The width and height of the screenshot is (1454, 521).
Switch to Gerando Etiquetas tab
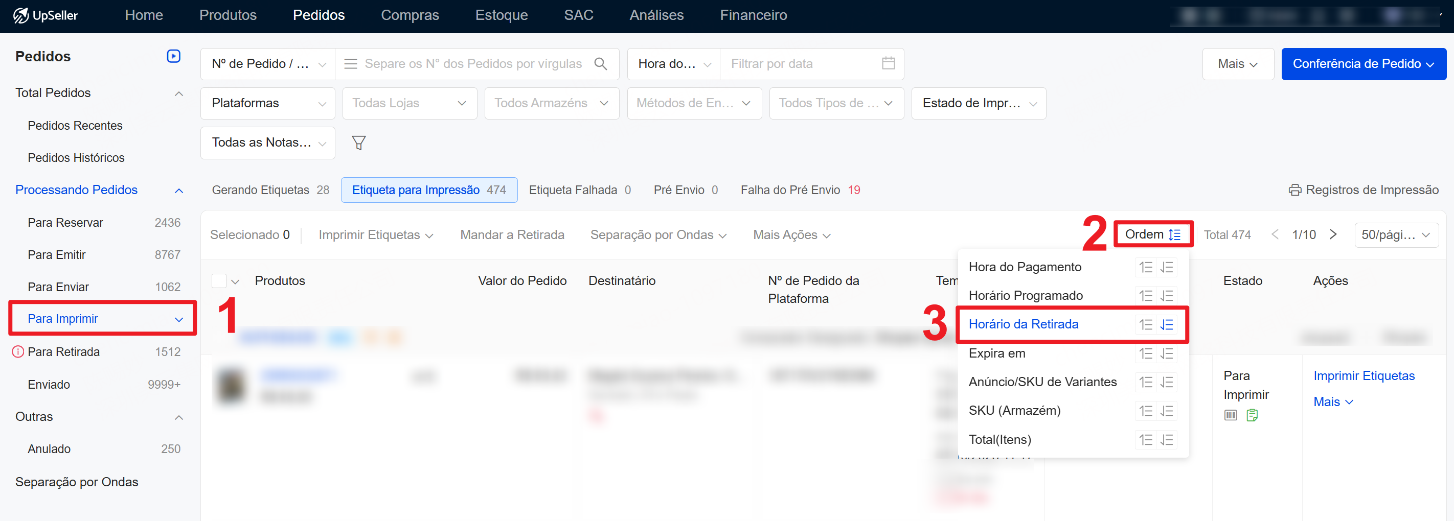tap(270, 190)
